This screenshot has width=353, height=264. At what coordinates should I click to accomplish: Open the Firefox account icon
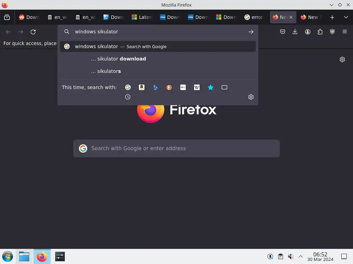point(307,32)
